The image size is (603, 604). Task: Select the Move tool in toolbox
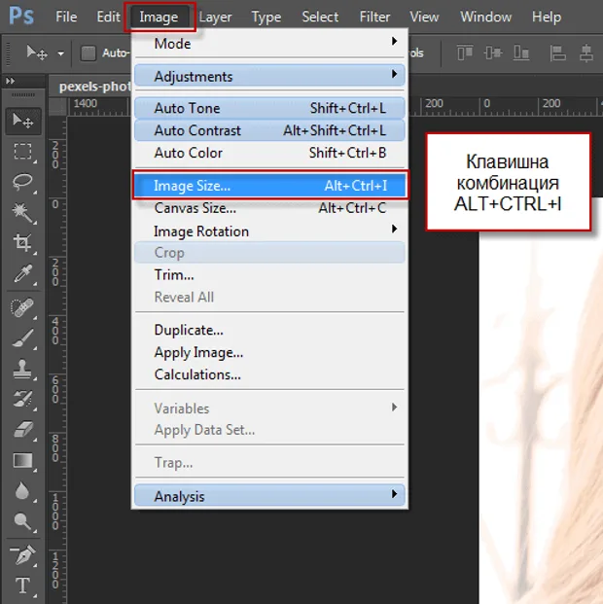23,121
